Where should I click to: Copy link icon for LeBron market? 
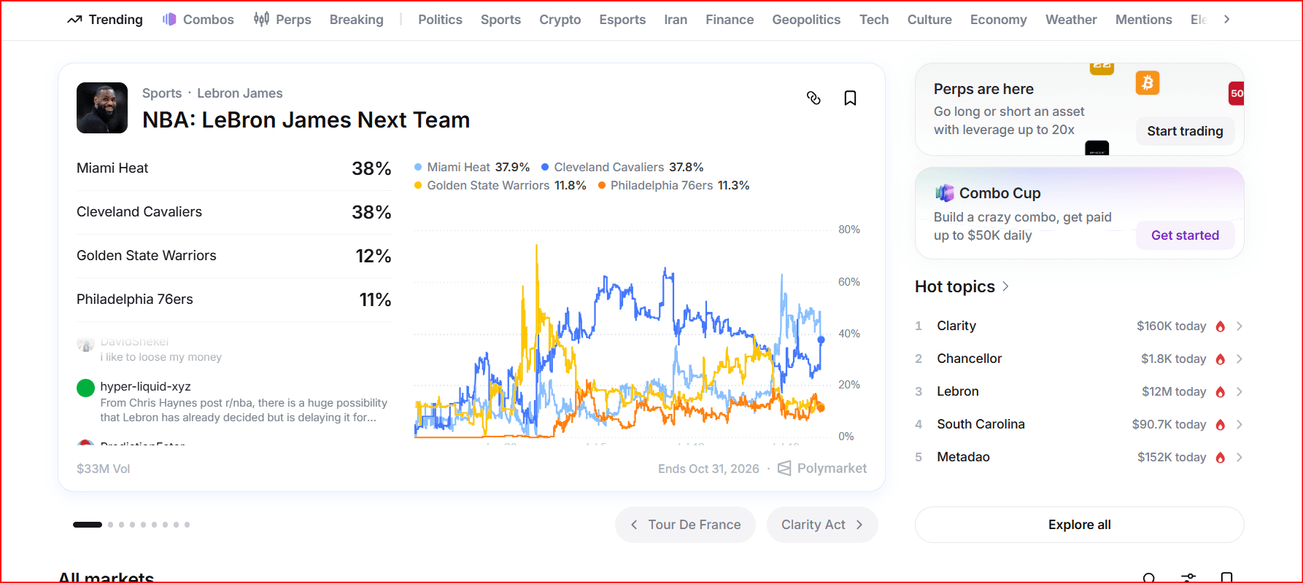click(813, 98)
